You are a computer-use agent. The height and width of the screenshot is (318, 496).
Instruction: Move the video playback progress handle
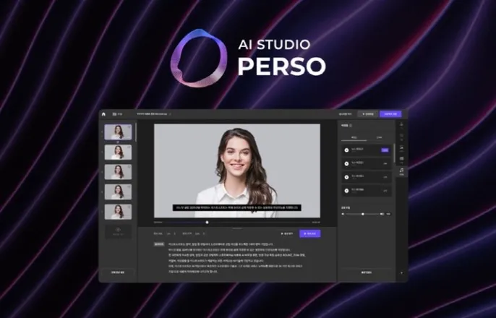(x=208, y=222)
